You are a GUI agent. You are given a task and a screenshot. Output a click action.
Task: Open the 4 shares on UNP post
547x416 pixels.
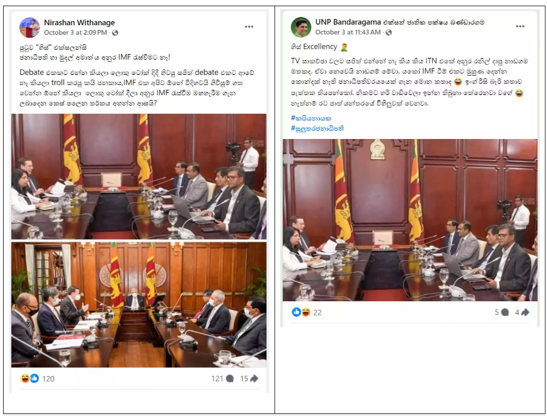coord(522,312)
